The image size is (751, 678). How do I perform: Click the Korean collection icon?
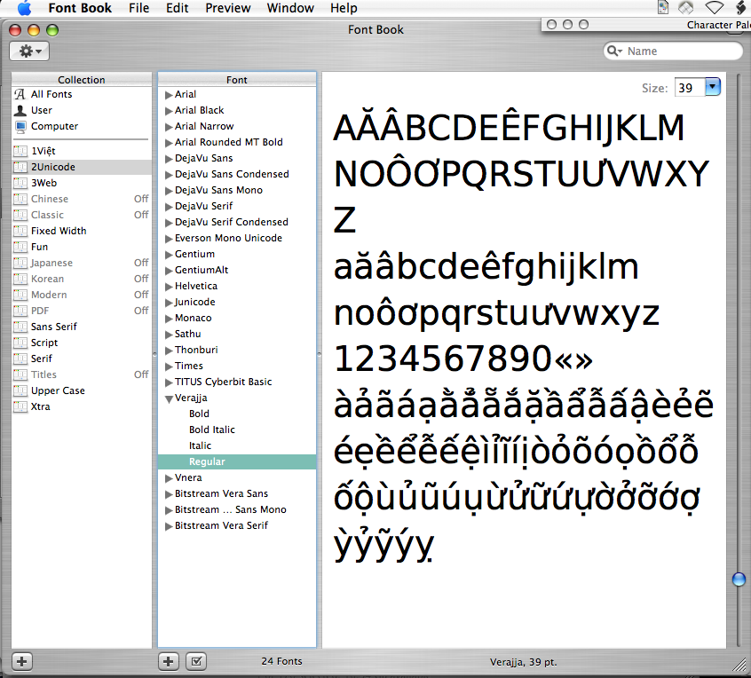(20, 280)
